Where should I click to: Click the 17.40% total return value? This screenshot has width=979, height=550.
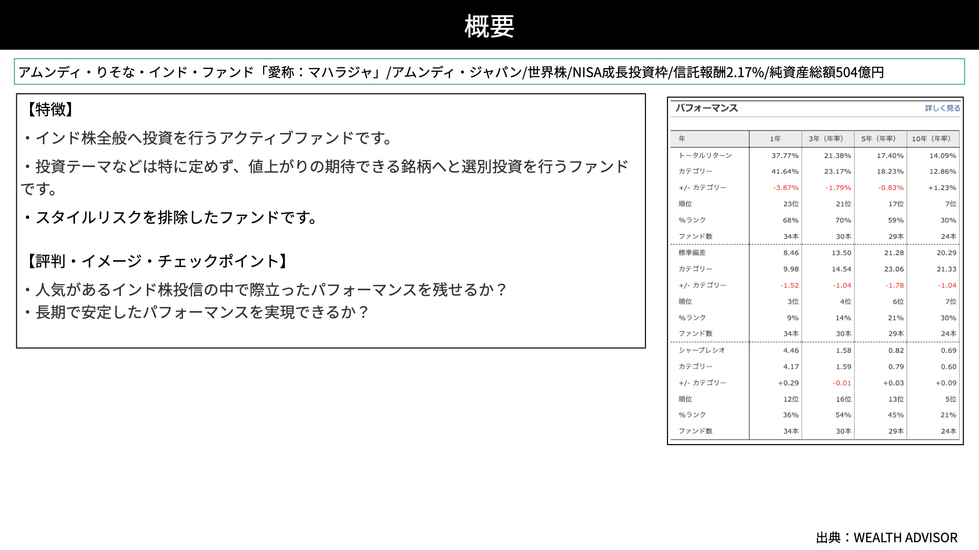click(890, 155)
